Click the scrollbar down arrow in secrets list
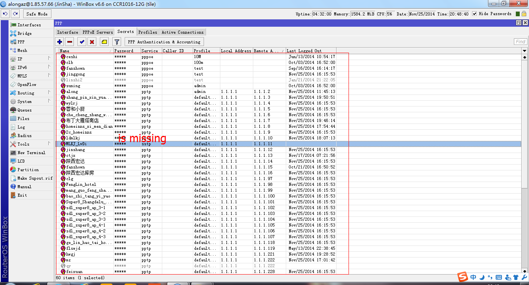529x285 pixels. tap(525, 271)
